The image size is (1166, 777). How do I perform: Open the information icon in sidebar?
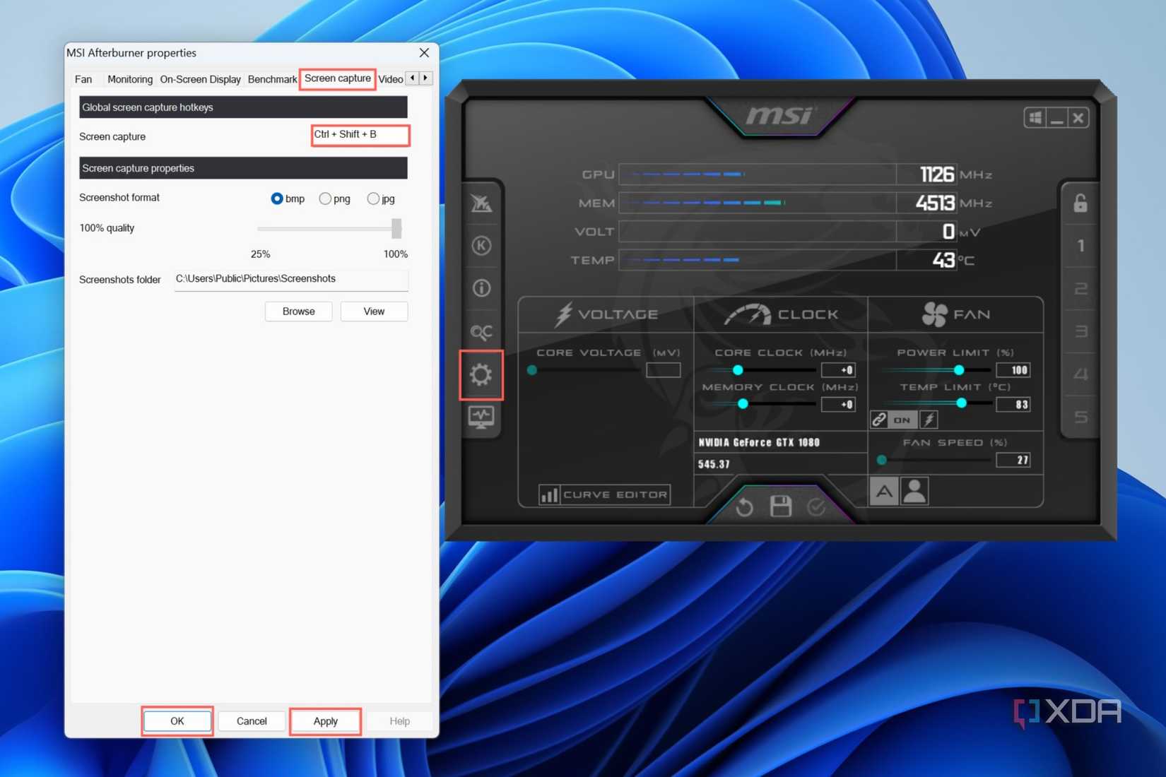[481, 288]
